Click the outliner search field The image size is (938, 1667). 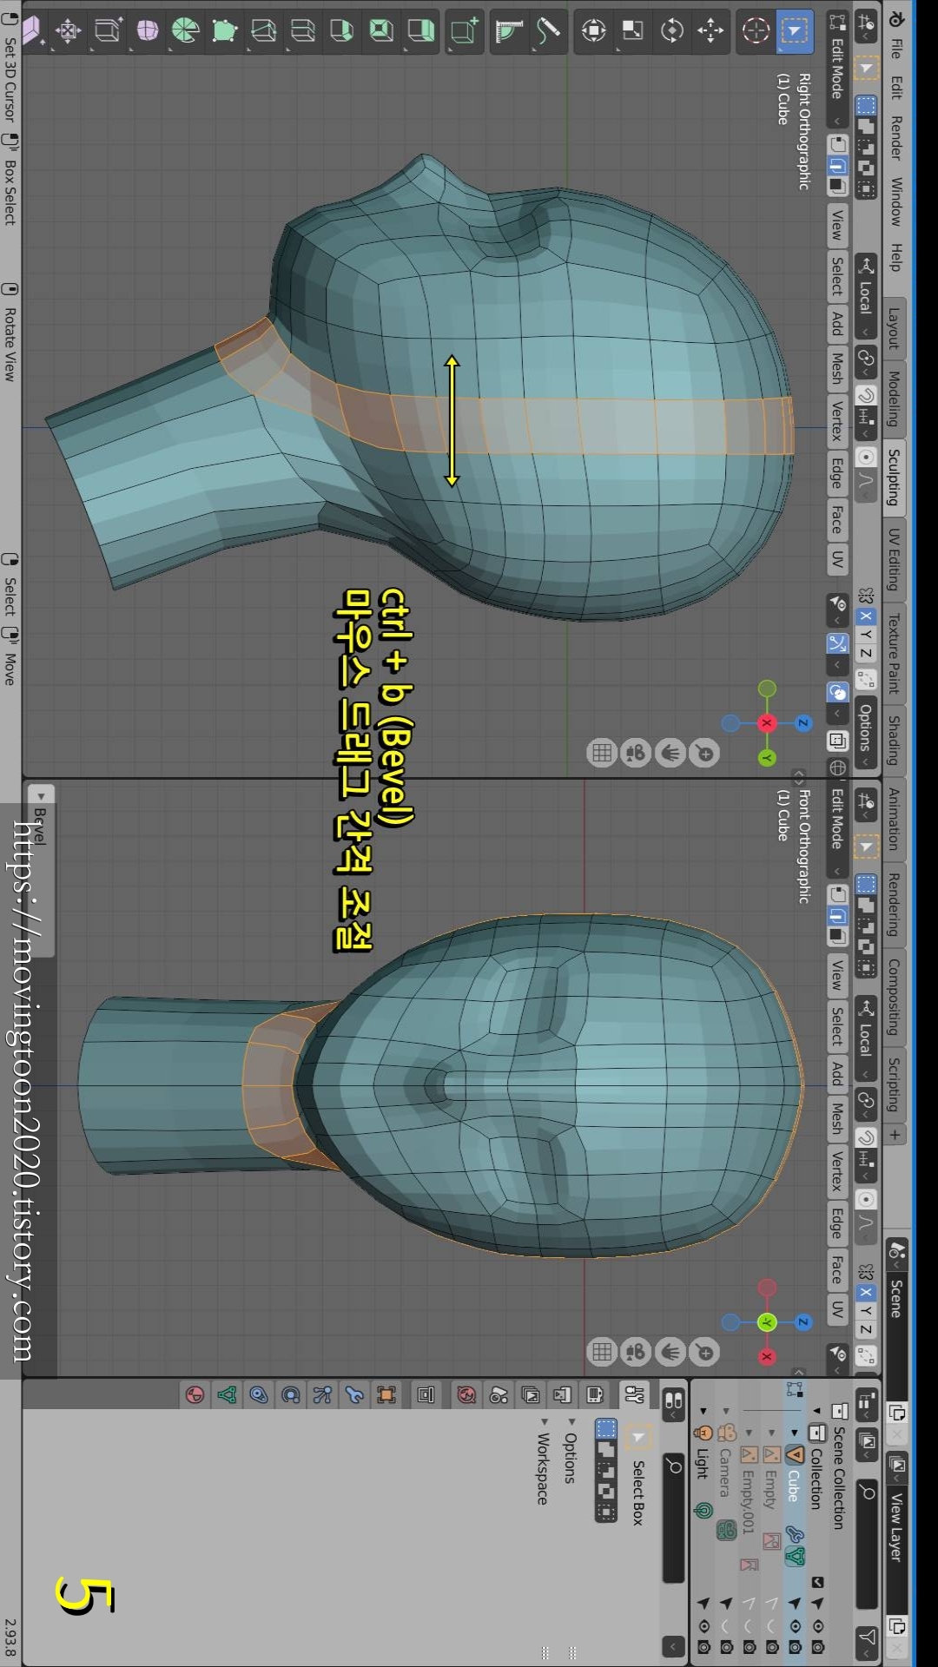867,1545
